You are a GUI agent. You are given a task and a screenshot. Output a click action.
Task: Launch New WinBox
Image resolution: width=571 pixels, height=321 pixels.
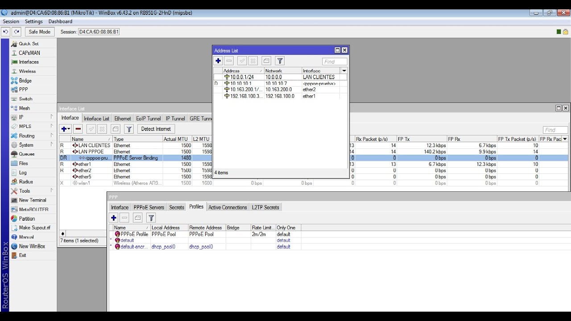(x=32, y=247)
